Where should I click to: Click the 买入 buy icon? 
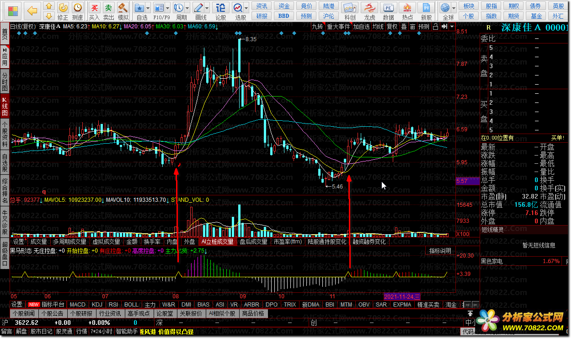coord(94,11)
